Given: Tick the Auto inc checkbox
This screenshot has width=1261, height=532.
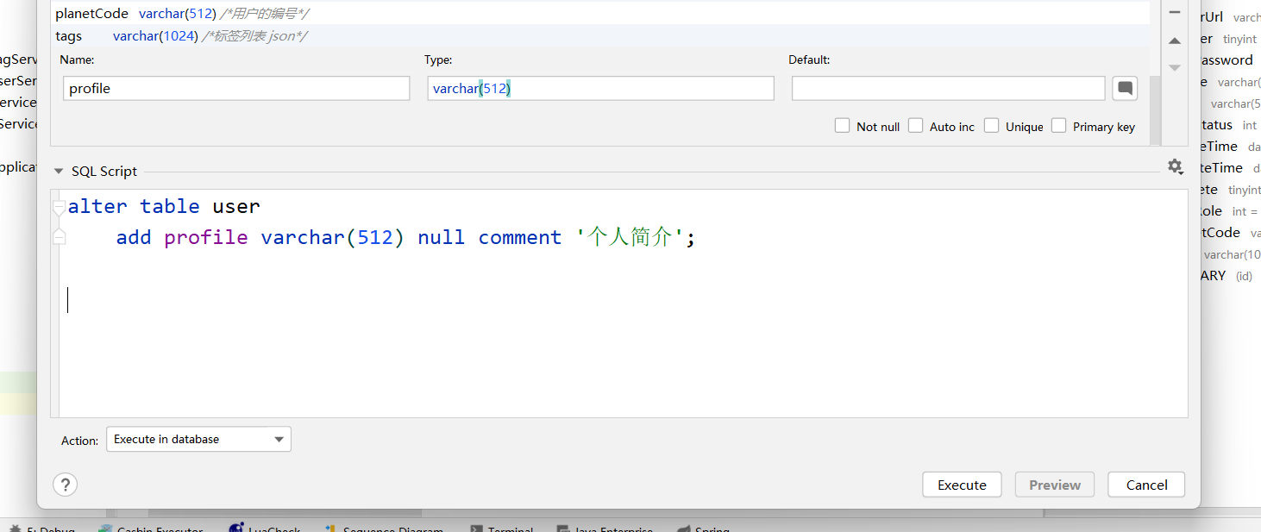Looking at the screenshot, I should [916, 126].
